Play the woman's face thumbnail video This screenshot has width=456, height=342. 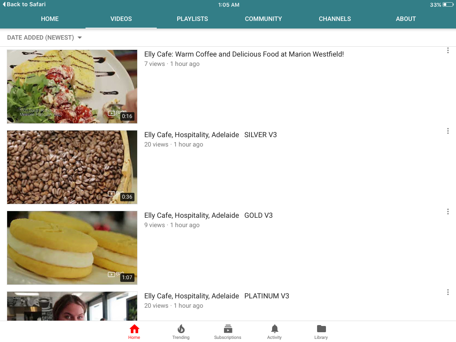click(x=72, y=306)
